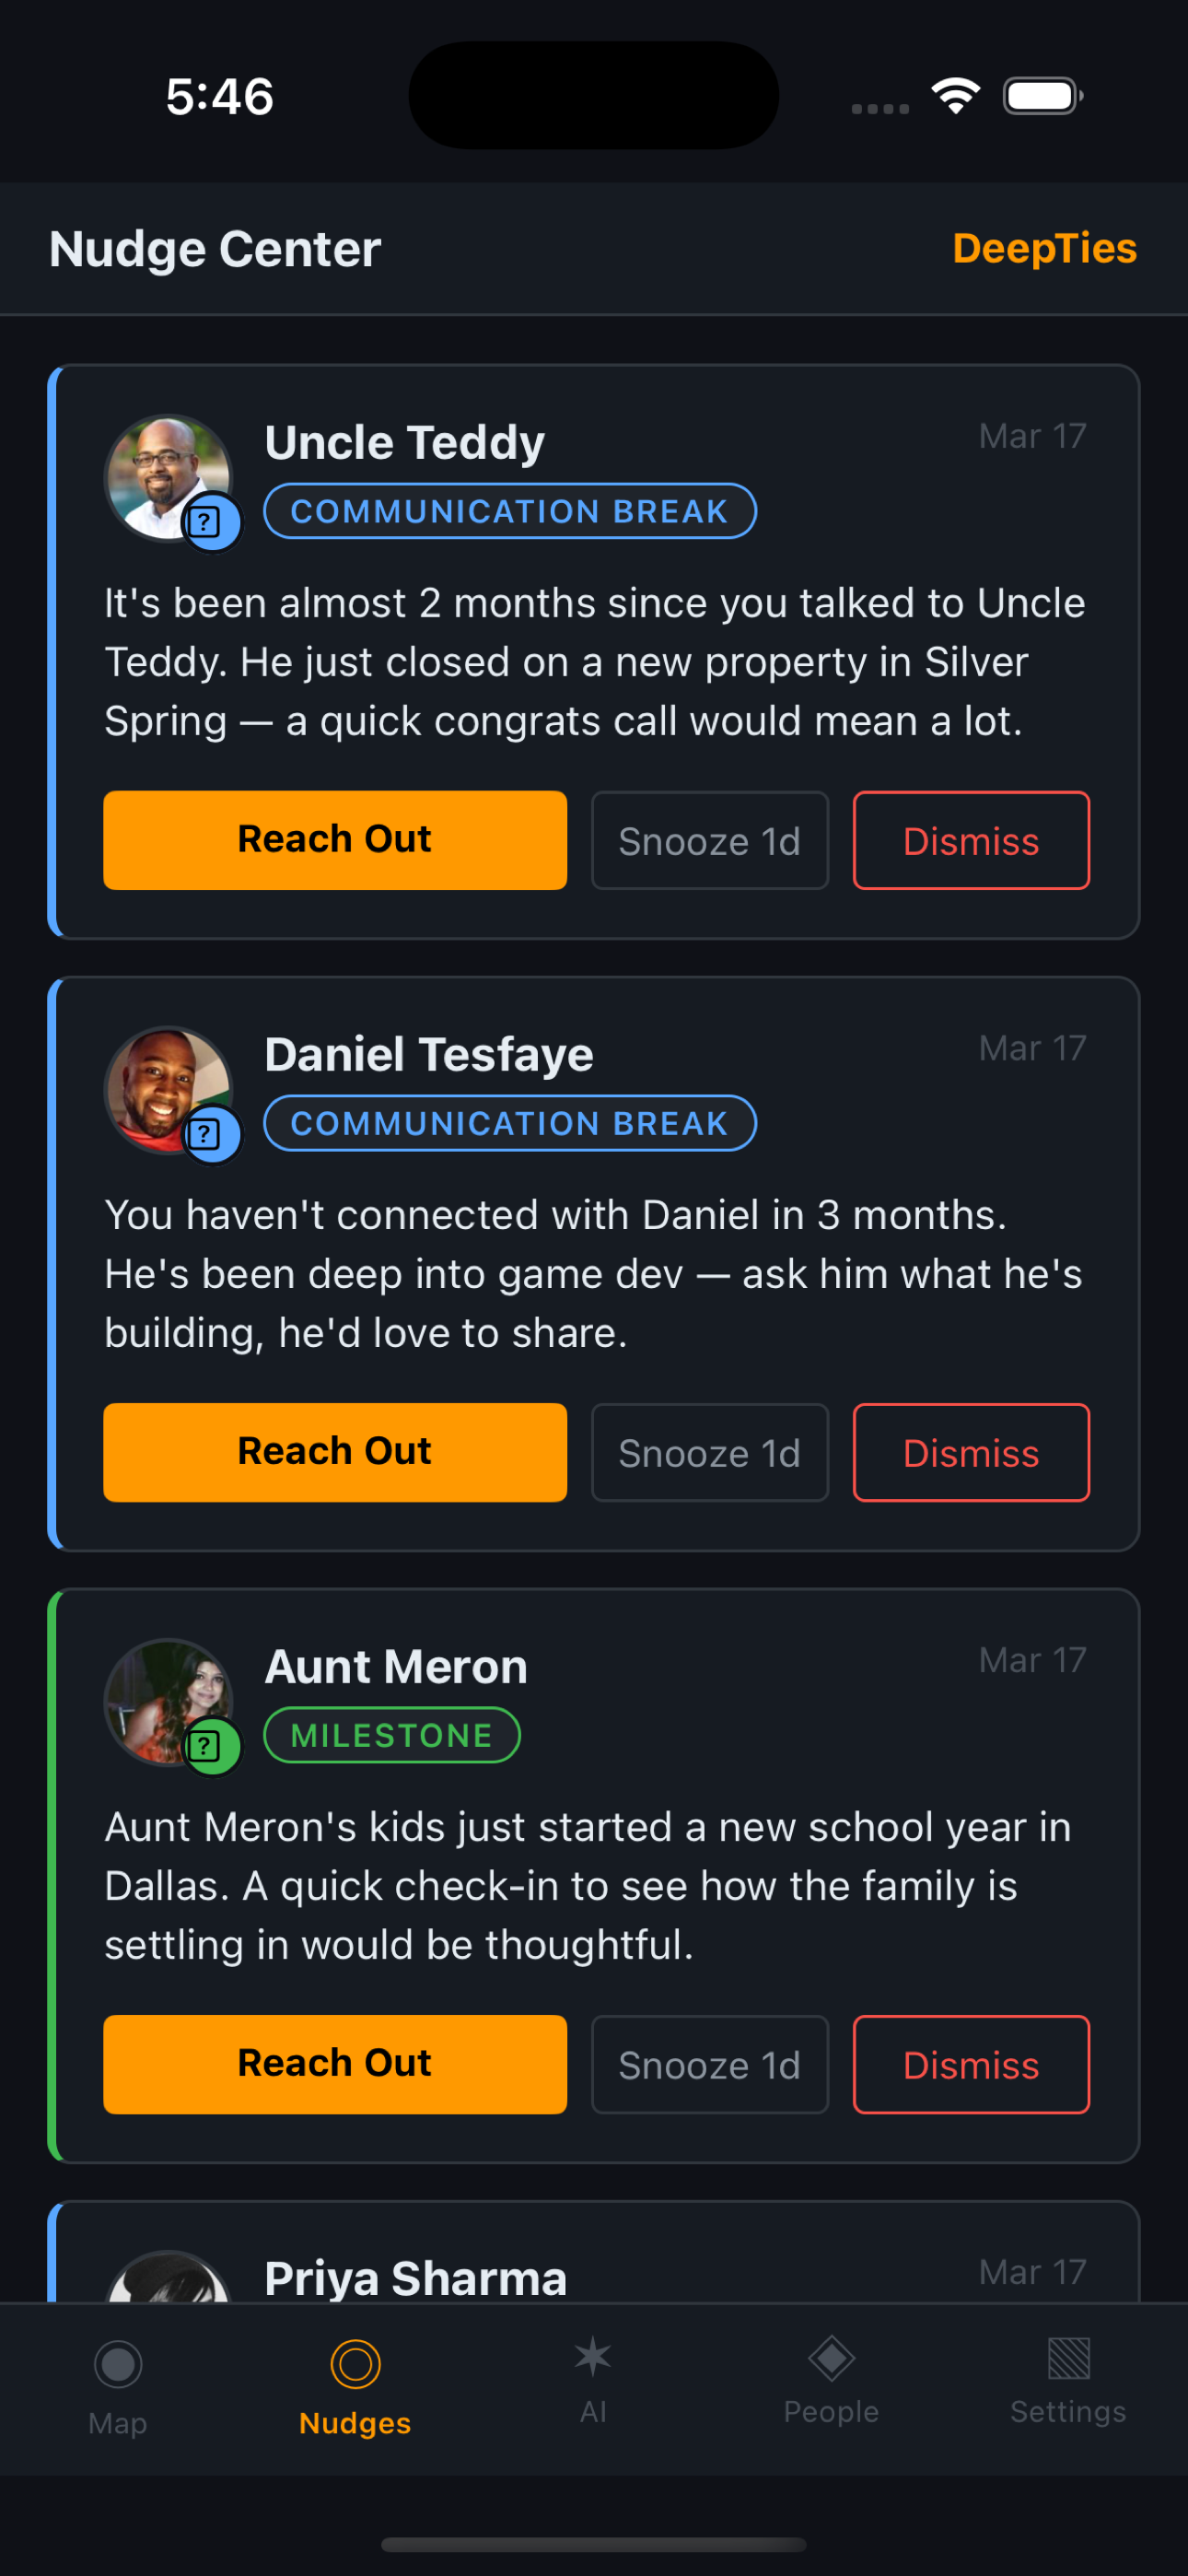The image size is (1188, 2576).
Task: Reach Out to Uncle Teddy
Action: click(334, 840)
